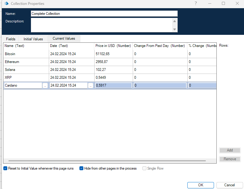This screenshot has height=189, width=244.
Task: Toggle Reset to Initial Value checkbox
Action: (5, 168)
